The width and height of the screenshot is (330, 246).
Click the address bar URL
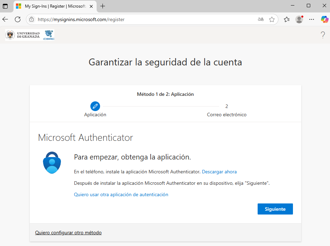coord(81,20)
